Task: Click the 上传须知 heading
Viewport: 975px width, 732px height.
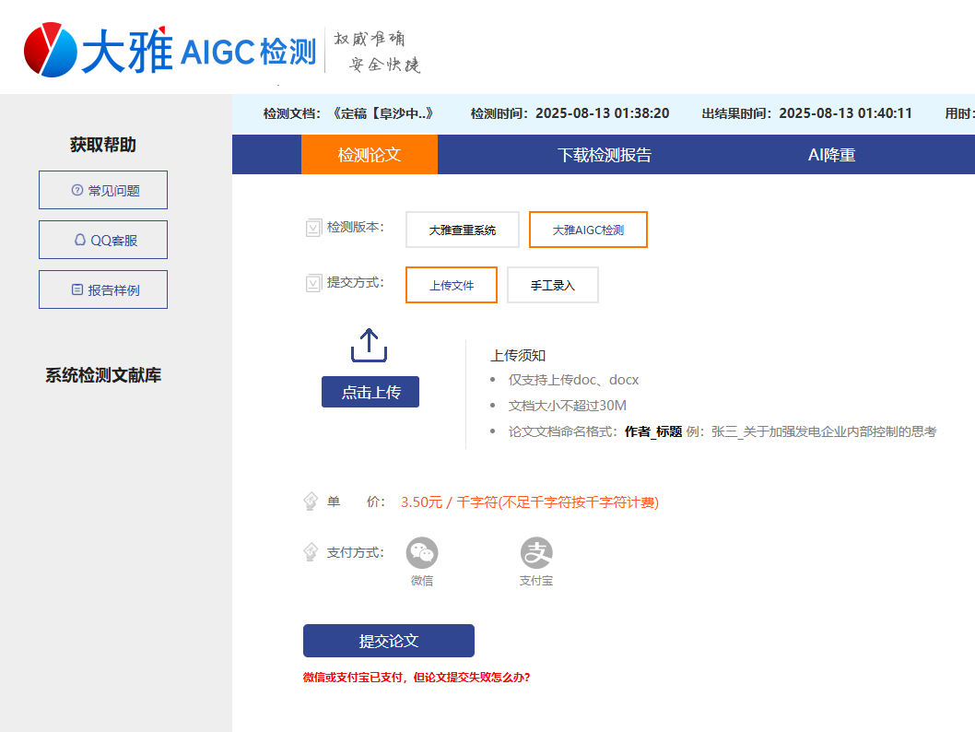Action: [518, 355]
